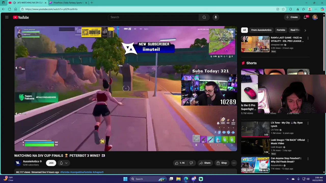Open Discord from taskbar
The width and height of the screenshot is (326, 183).
194,179
